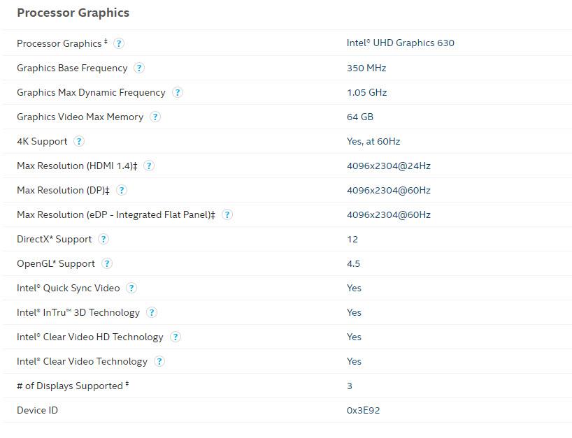This screenshot has width=572, height=438.
Task: Open the DirectX Support question mark tooltip
Action: [x=103, y=239]
